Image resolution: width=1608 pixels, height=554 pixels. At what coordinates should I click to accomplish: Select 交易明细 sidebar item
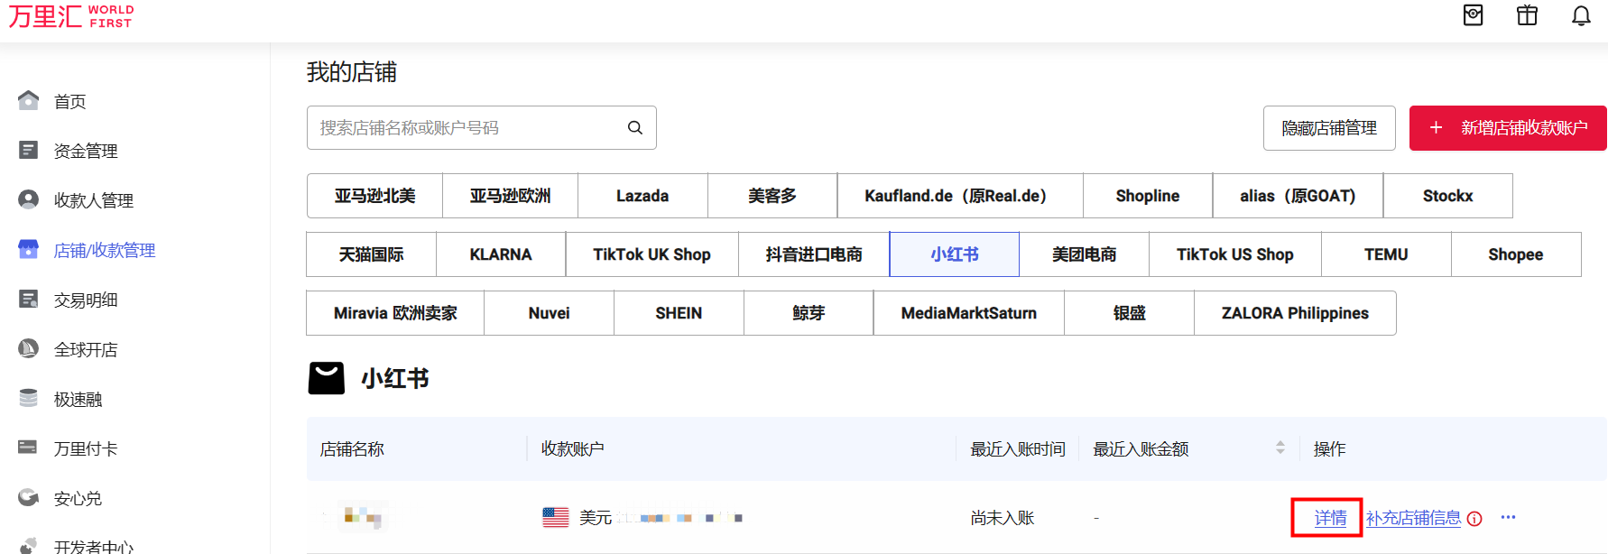point(85,300)
